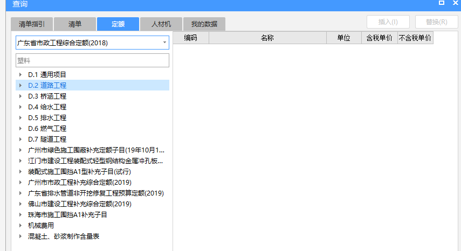Select the D.6 燃气工程 tree item
Image resolution: width=461 pixels, height=251 pixels.
pos(47,129)
